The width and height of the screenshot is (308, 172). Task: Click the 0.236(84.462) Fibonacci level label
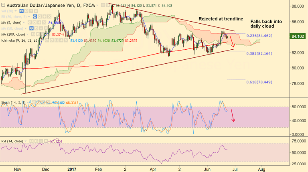tap(259, 36)
